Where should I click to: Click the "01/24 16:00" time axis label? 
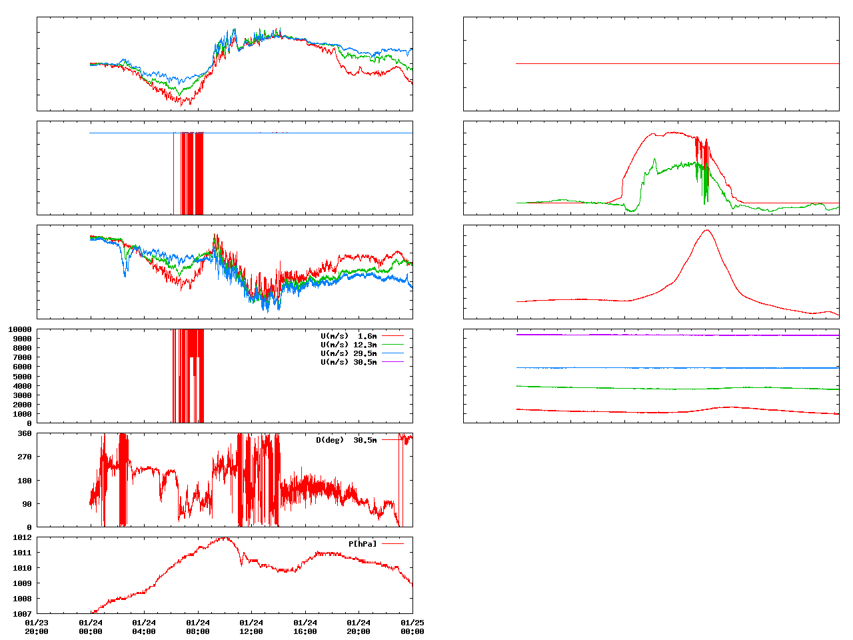pos(305,627)
